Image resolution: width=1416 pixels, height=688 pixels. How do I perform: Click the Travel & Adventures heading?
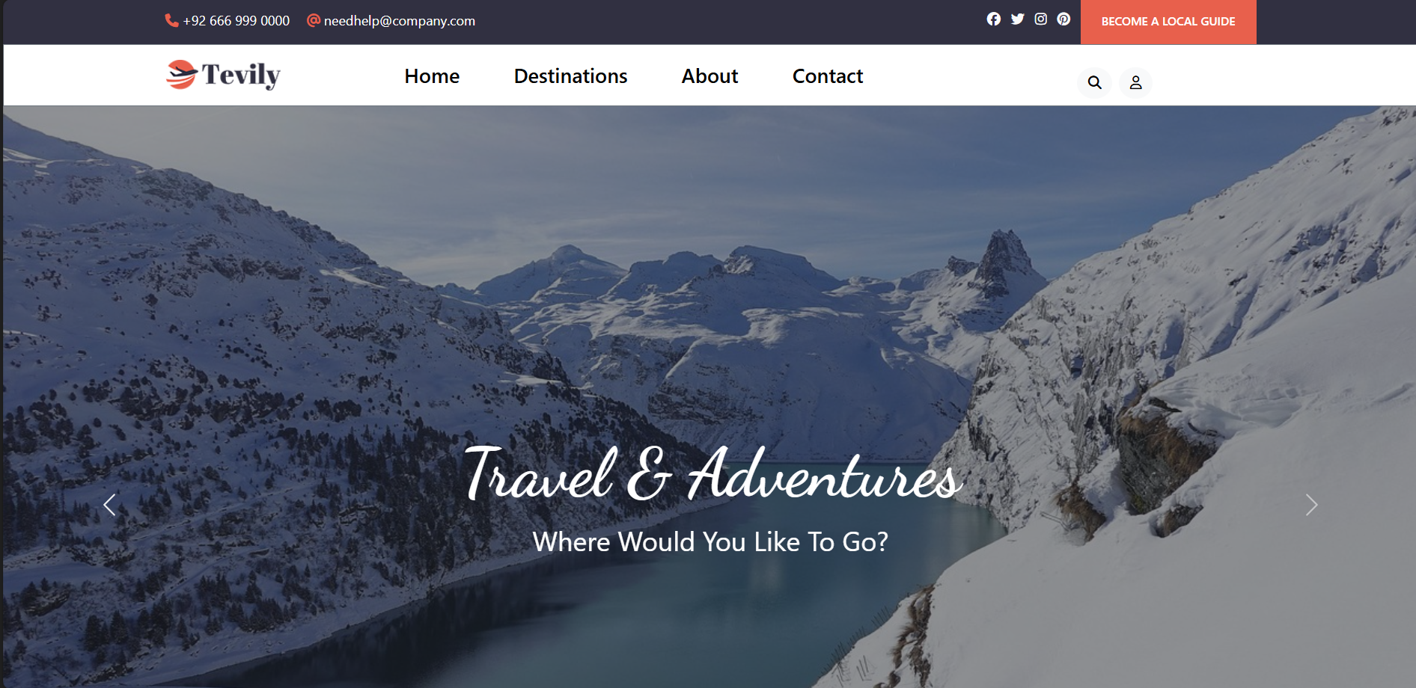tap(712, 474)
